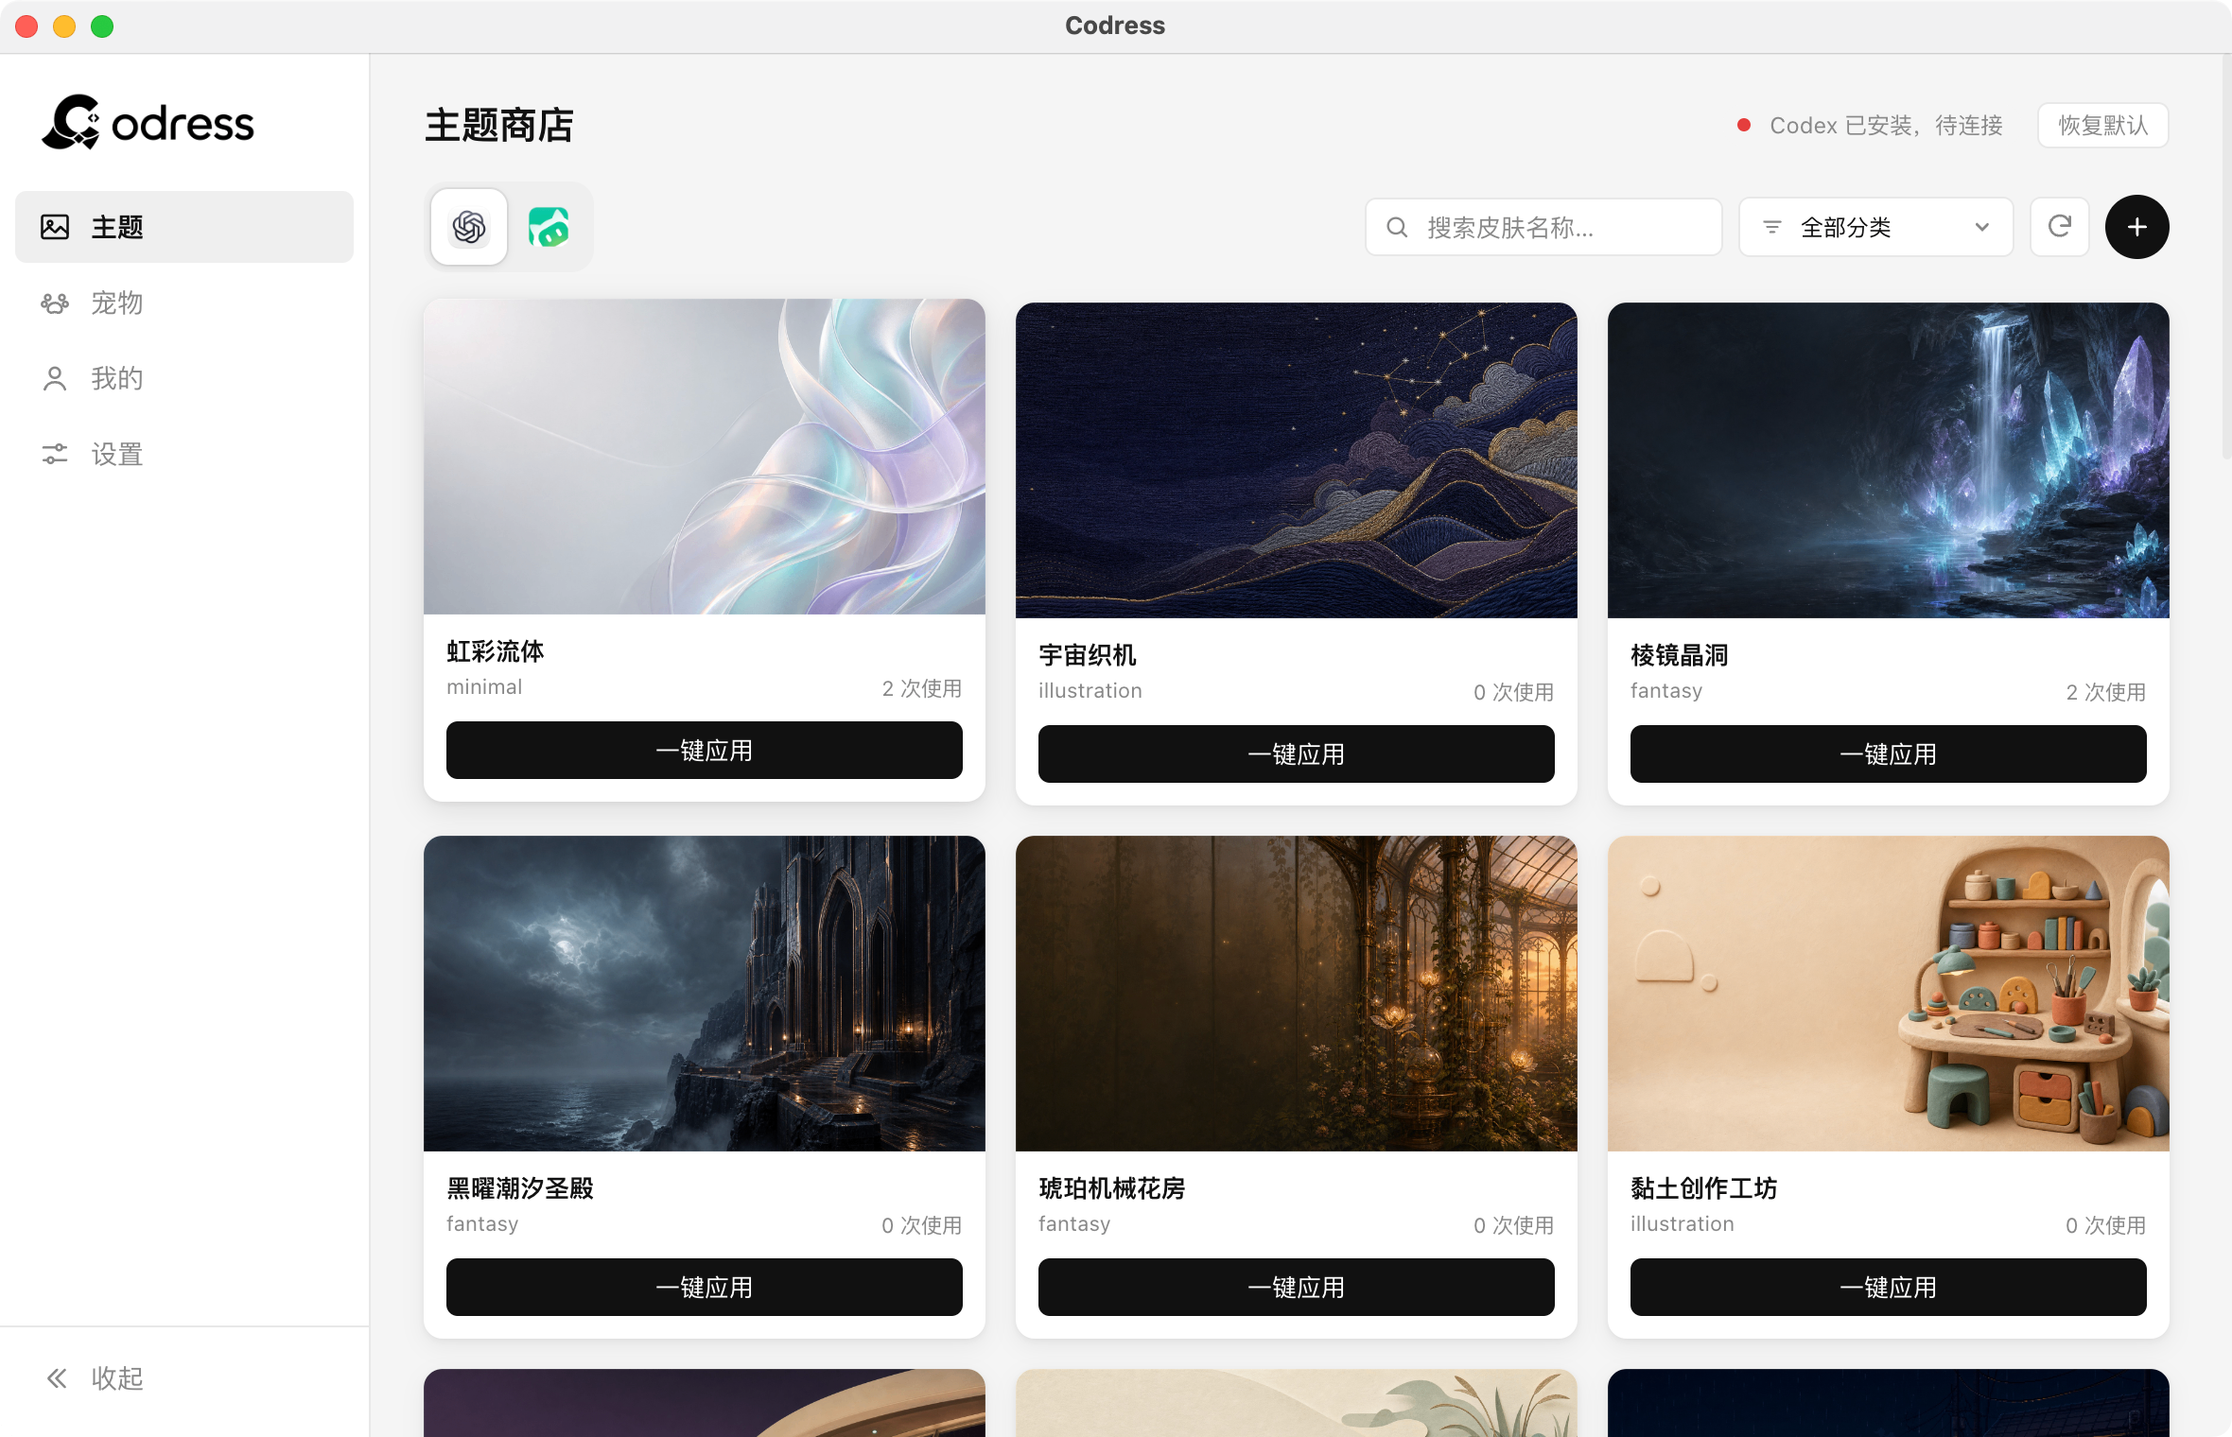Select the green app icon tab

tap(549, 227)
